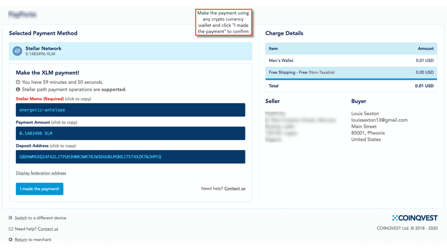Click the COINQVEST logo
The height and width of the screenshot is (249, 447).
(415, 218)
